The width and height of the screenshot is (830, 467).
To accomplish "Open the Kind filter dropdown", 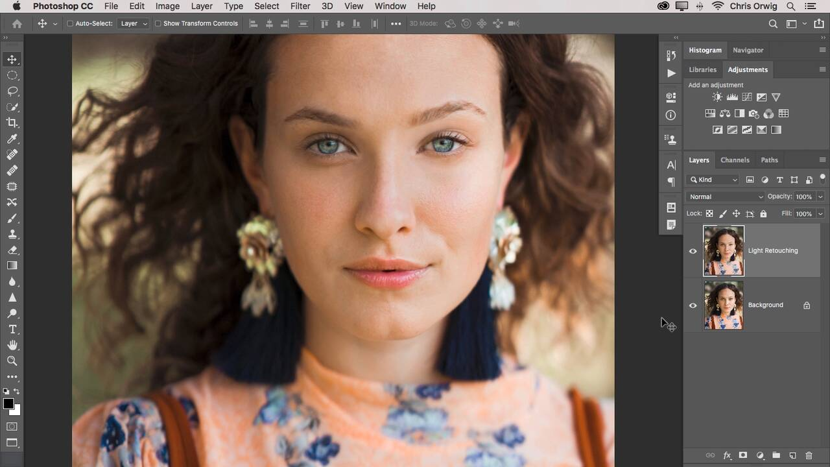I will pyautogui.click(x=713, y=180).
